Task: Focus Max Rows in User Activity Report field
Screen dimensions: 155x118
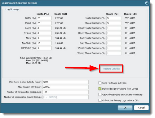Action: (65, 82)
